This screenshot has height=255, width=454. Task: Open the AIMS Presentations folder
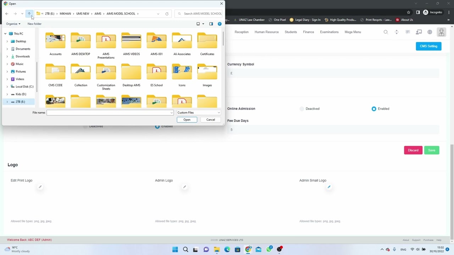(106, 46)
